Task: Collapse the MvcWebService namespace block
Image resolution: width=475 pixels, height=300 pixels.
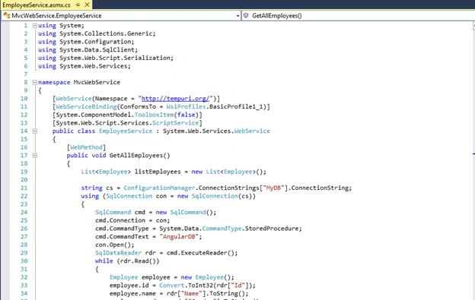Action: (34, 82)
